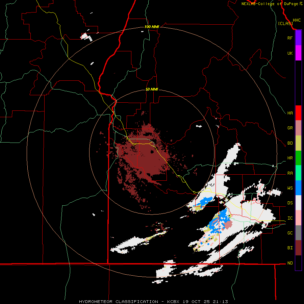This screenshot has height=304, width=304.
Task: Click the RF purple legend color swatch
Action: (x=298, y=38)
